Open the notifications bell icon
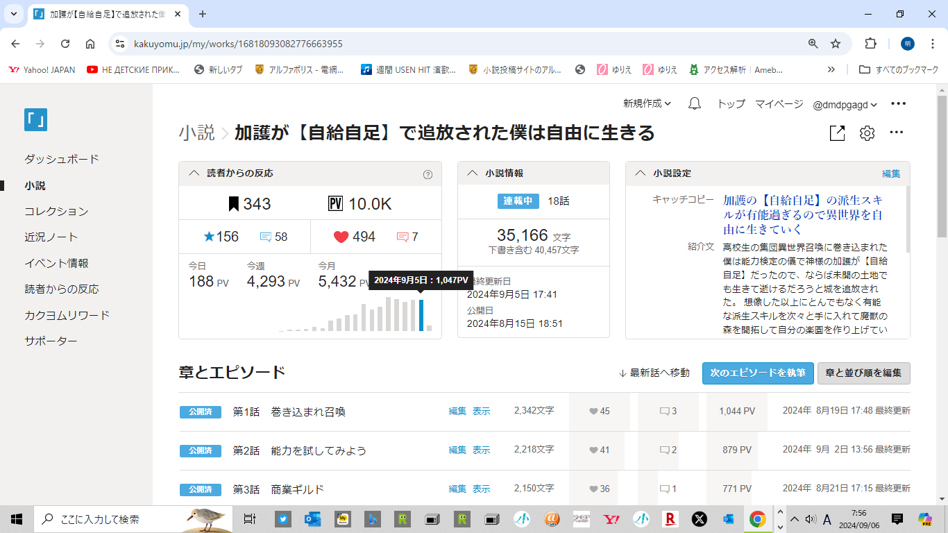The width and height of the screenshot is (948, 533). click(694, 103)
